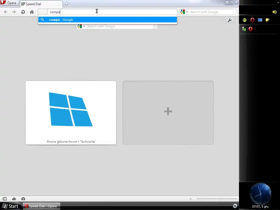Click the blue desktop sidebar icon
The image size is (280, 210).
click(x=260, y=20)
